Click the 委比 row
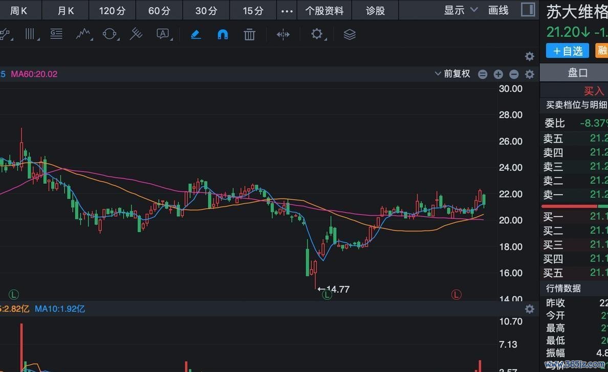 point(575,123)
